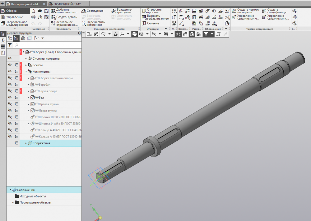Expand 'Производные объекты' folder in lower panel
Image resolution: width=311 pixels, height=221 pixels.
(13, 203)
